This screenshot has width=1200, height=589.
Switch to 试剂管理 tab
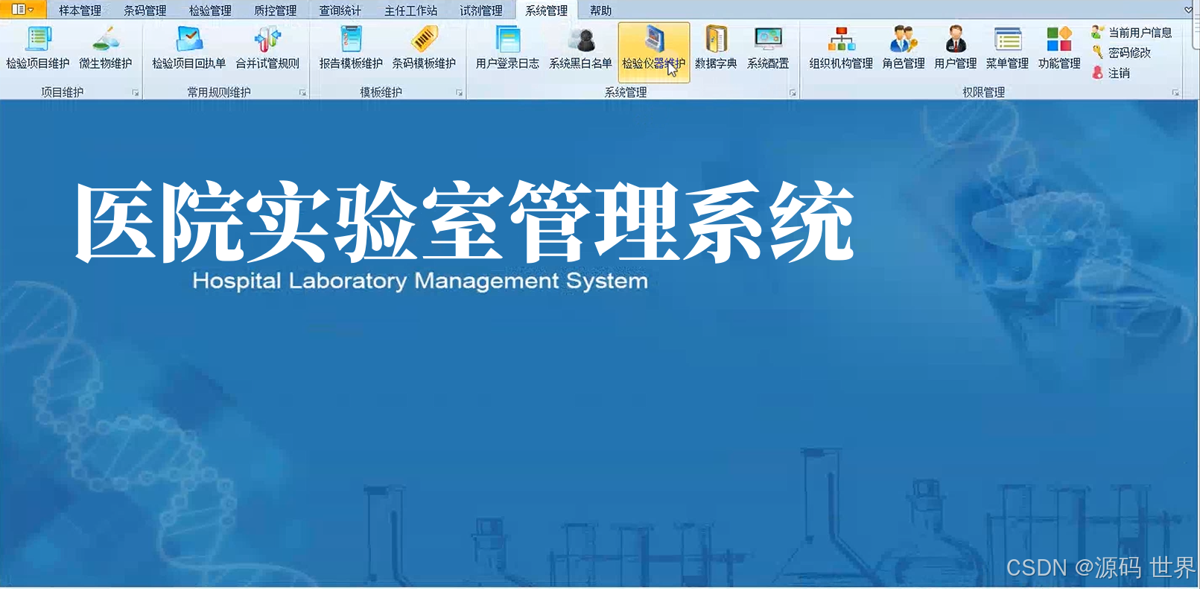point(481,10)
